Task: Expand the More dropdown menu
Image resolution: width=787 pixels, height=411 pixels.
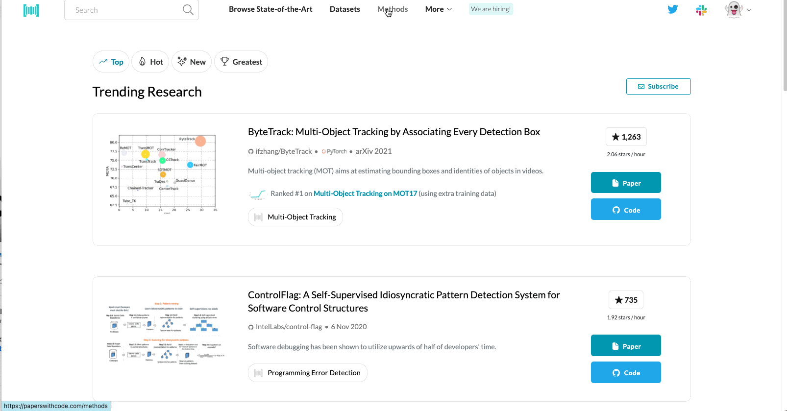Action: pyautogui.click(x=439, y=9)
